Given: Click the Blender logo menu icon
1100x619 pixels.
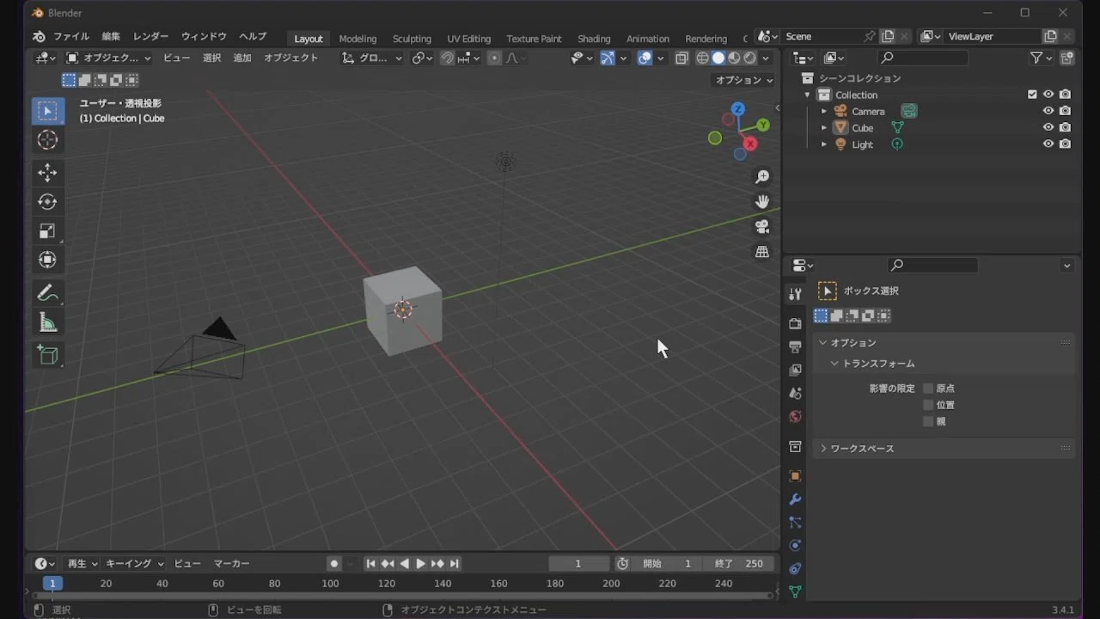Looking at the screenshot, I should [39, 37].
